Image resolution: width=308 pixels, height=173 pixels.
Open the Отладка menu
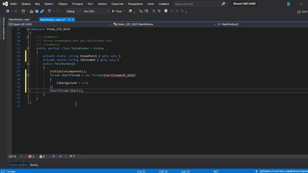(77, 4)
